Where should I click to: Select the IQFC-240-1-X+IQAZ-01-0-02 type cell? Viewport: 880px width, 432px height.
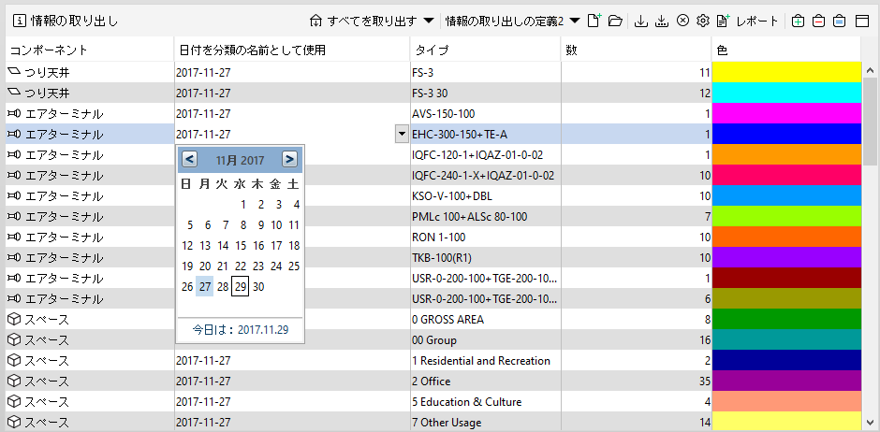click(x=486, y=176)
